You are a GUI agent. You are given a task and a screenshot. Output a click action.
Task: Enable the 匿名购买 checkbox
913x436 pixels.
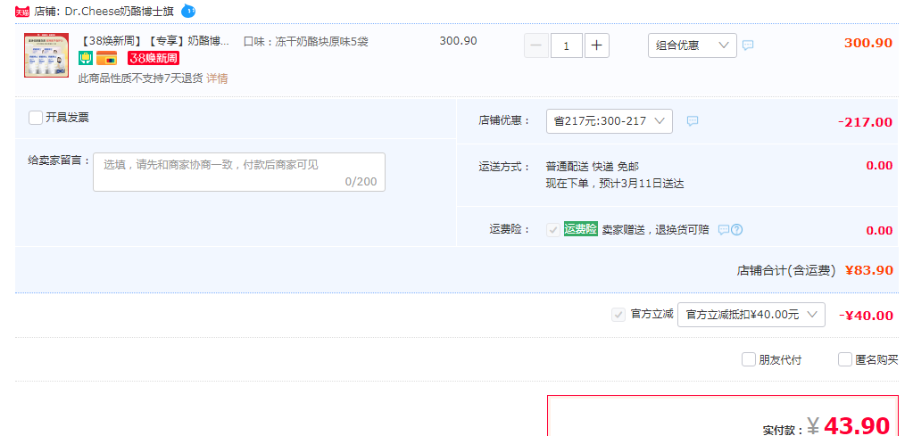click(845, 360)
